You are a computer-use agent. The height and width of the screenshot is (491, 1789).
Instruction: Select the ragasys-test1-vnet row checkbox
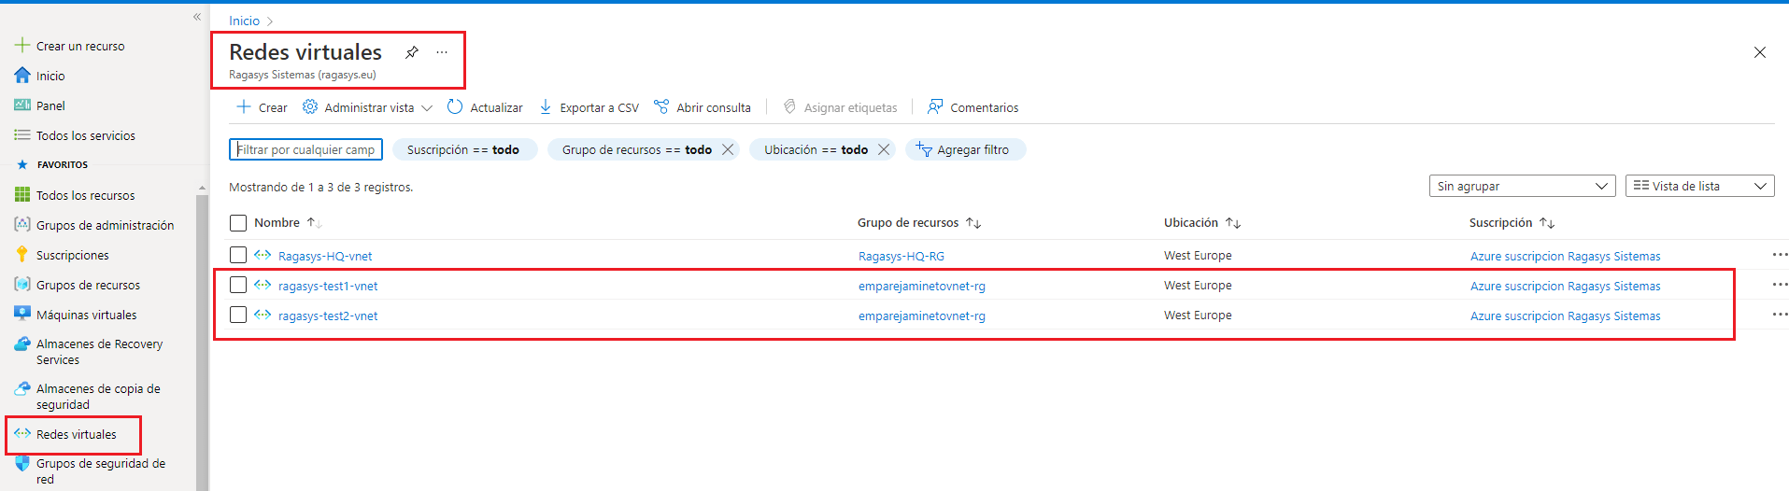pos(238,285)
